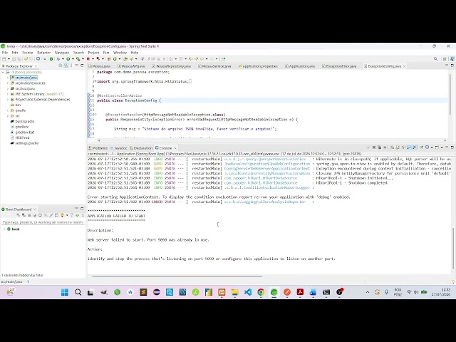Image resolution: width=456 pixels, height=342 pixels.
Task: Open Adobe Acrobat from the taskbar
Action: tap(300, 292)
